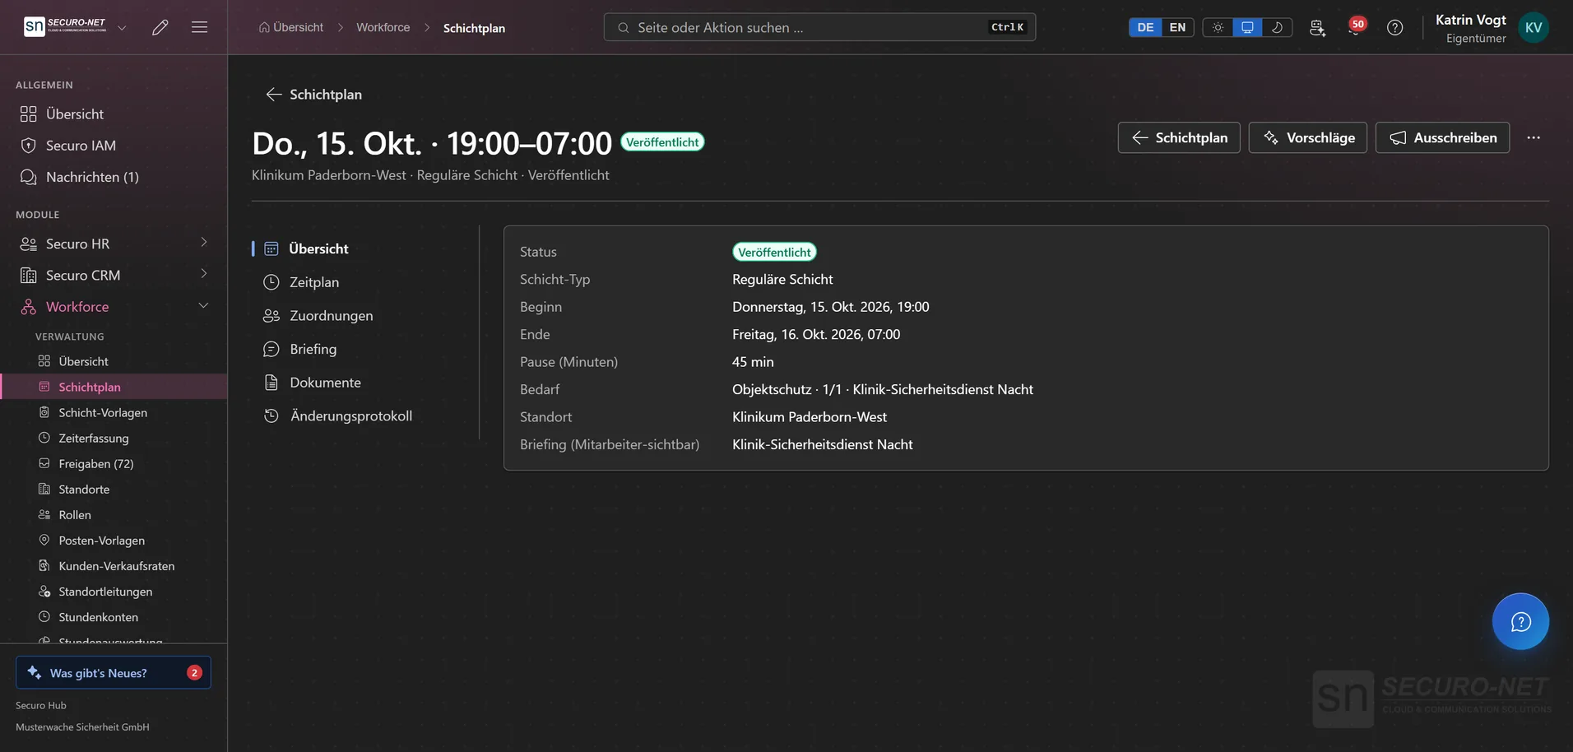
Task: Set language to EN
Action: [1177, 27]
